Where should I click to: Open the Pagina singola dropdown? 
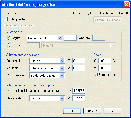click(x=45, y=38)
